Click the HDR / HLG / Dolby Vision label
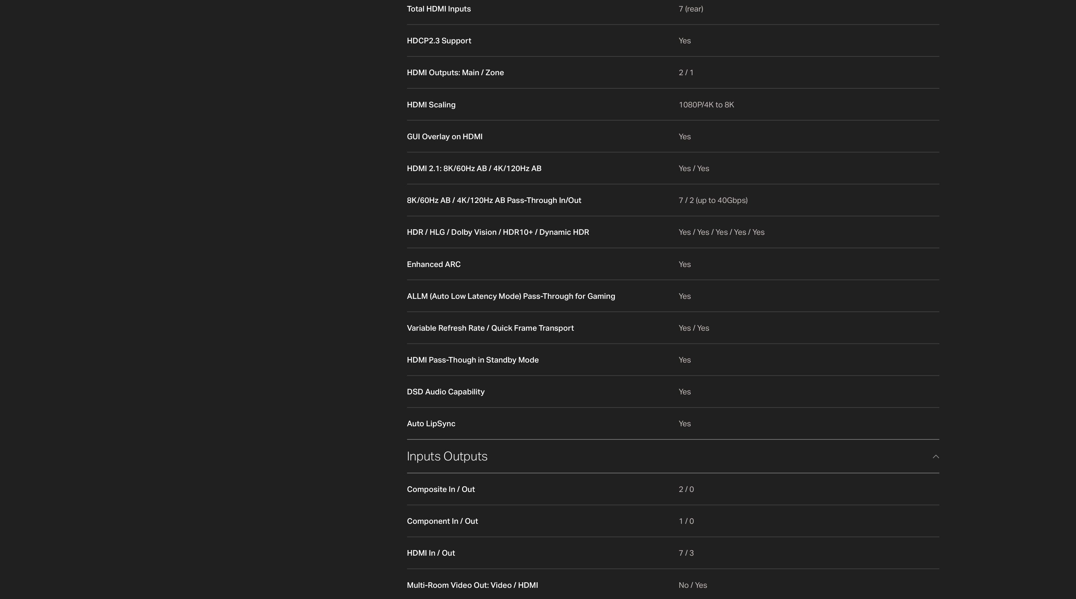 click(498, 232)
